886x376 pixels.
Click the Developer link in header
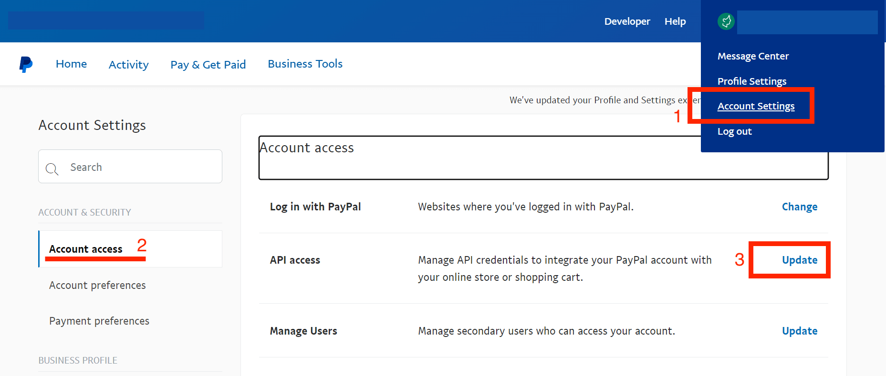(627, 21)
